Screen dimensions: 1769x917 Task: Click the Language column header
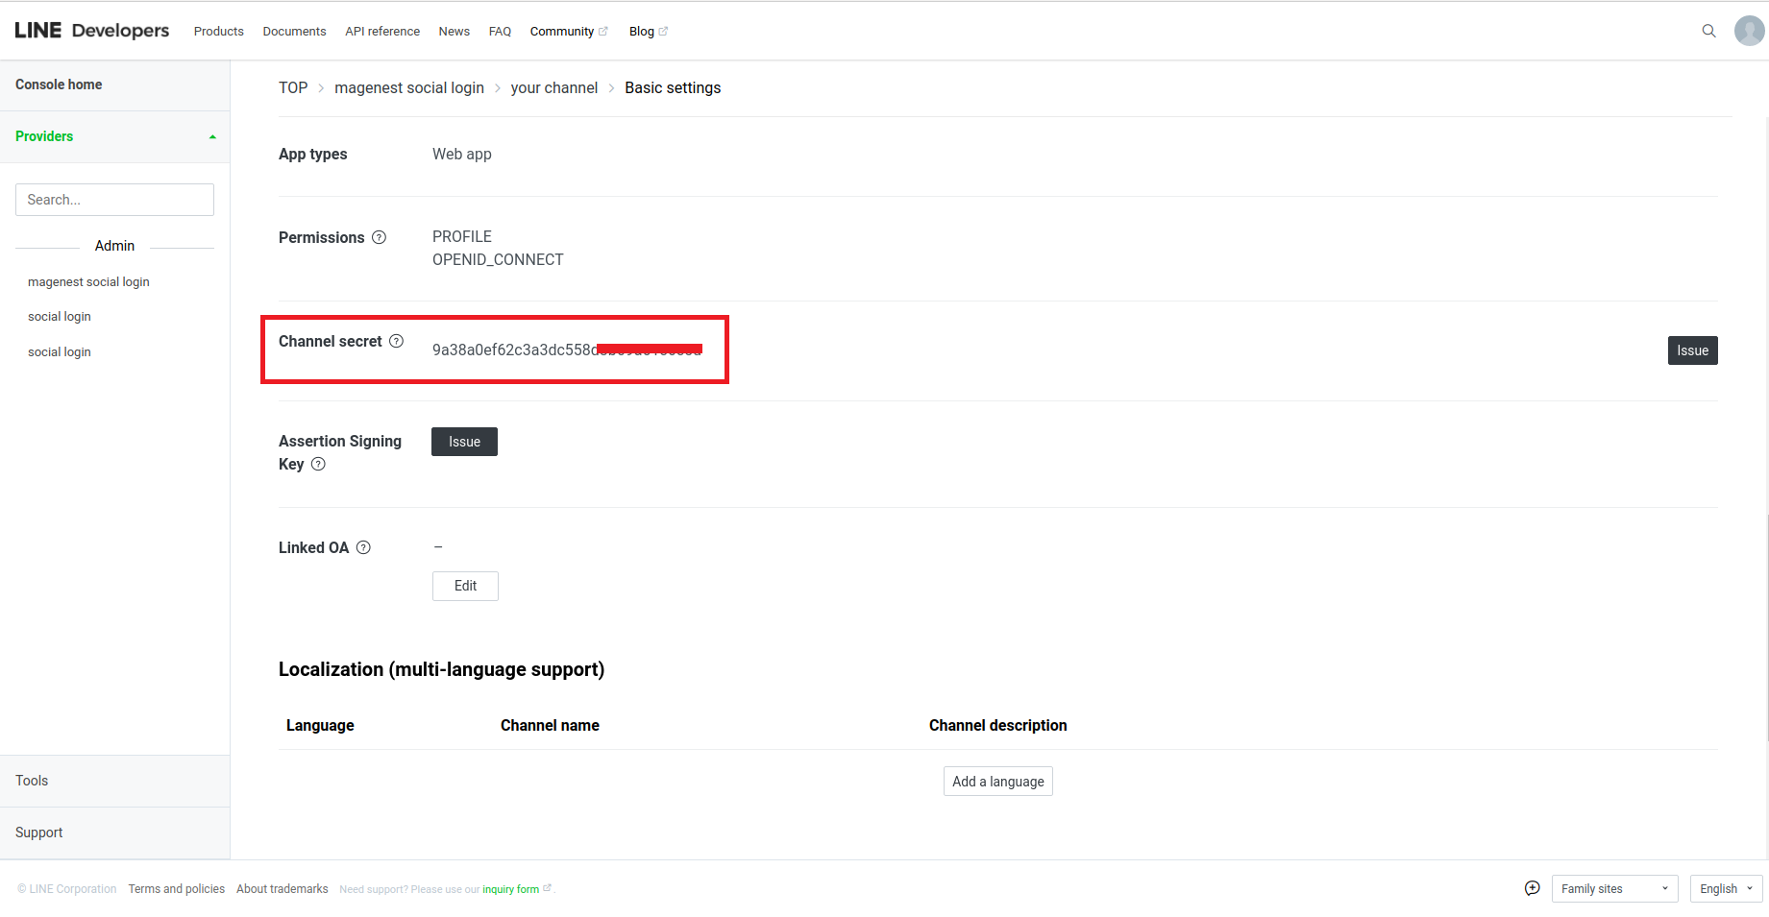tap(320, 725)
